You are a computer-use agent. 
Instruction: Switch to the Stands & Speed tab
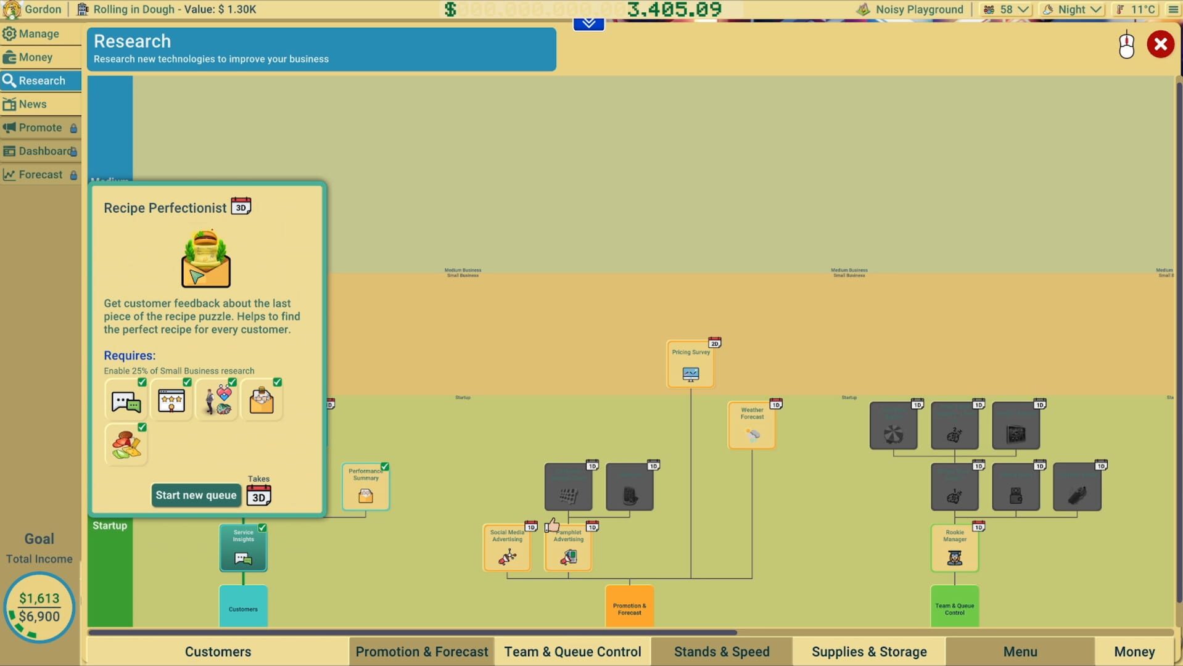tap(722, 651)
